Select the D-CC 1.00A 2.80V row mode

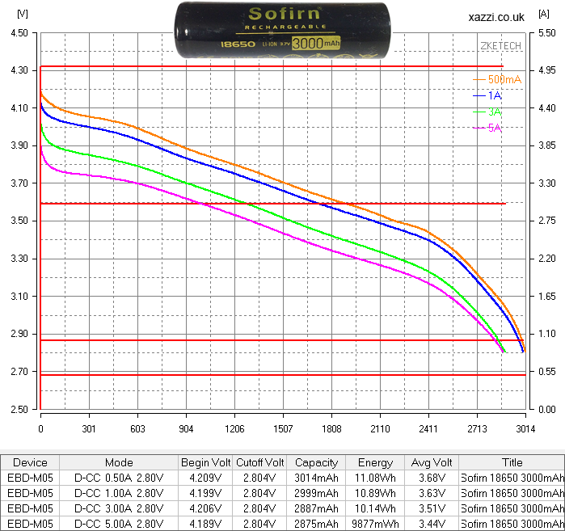click(119, 493)
